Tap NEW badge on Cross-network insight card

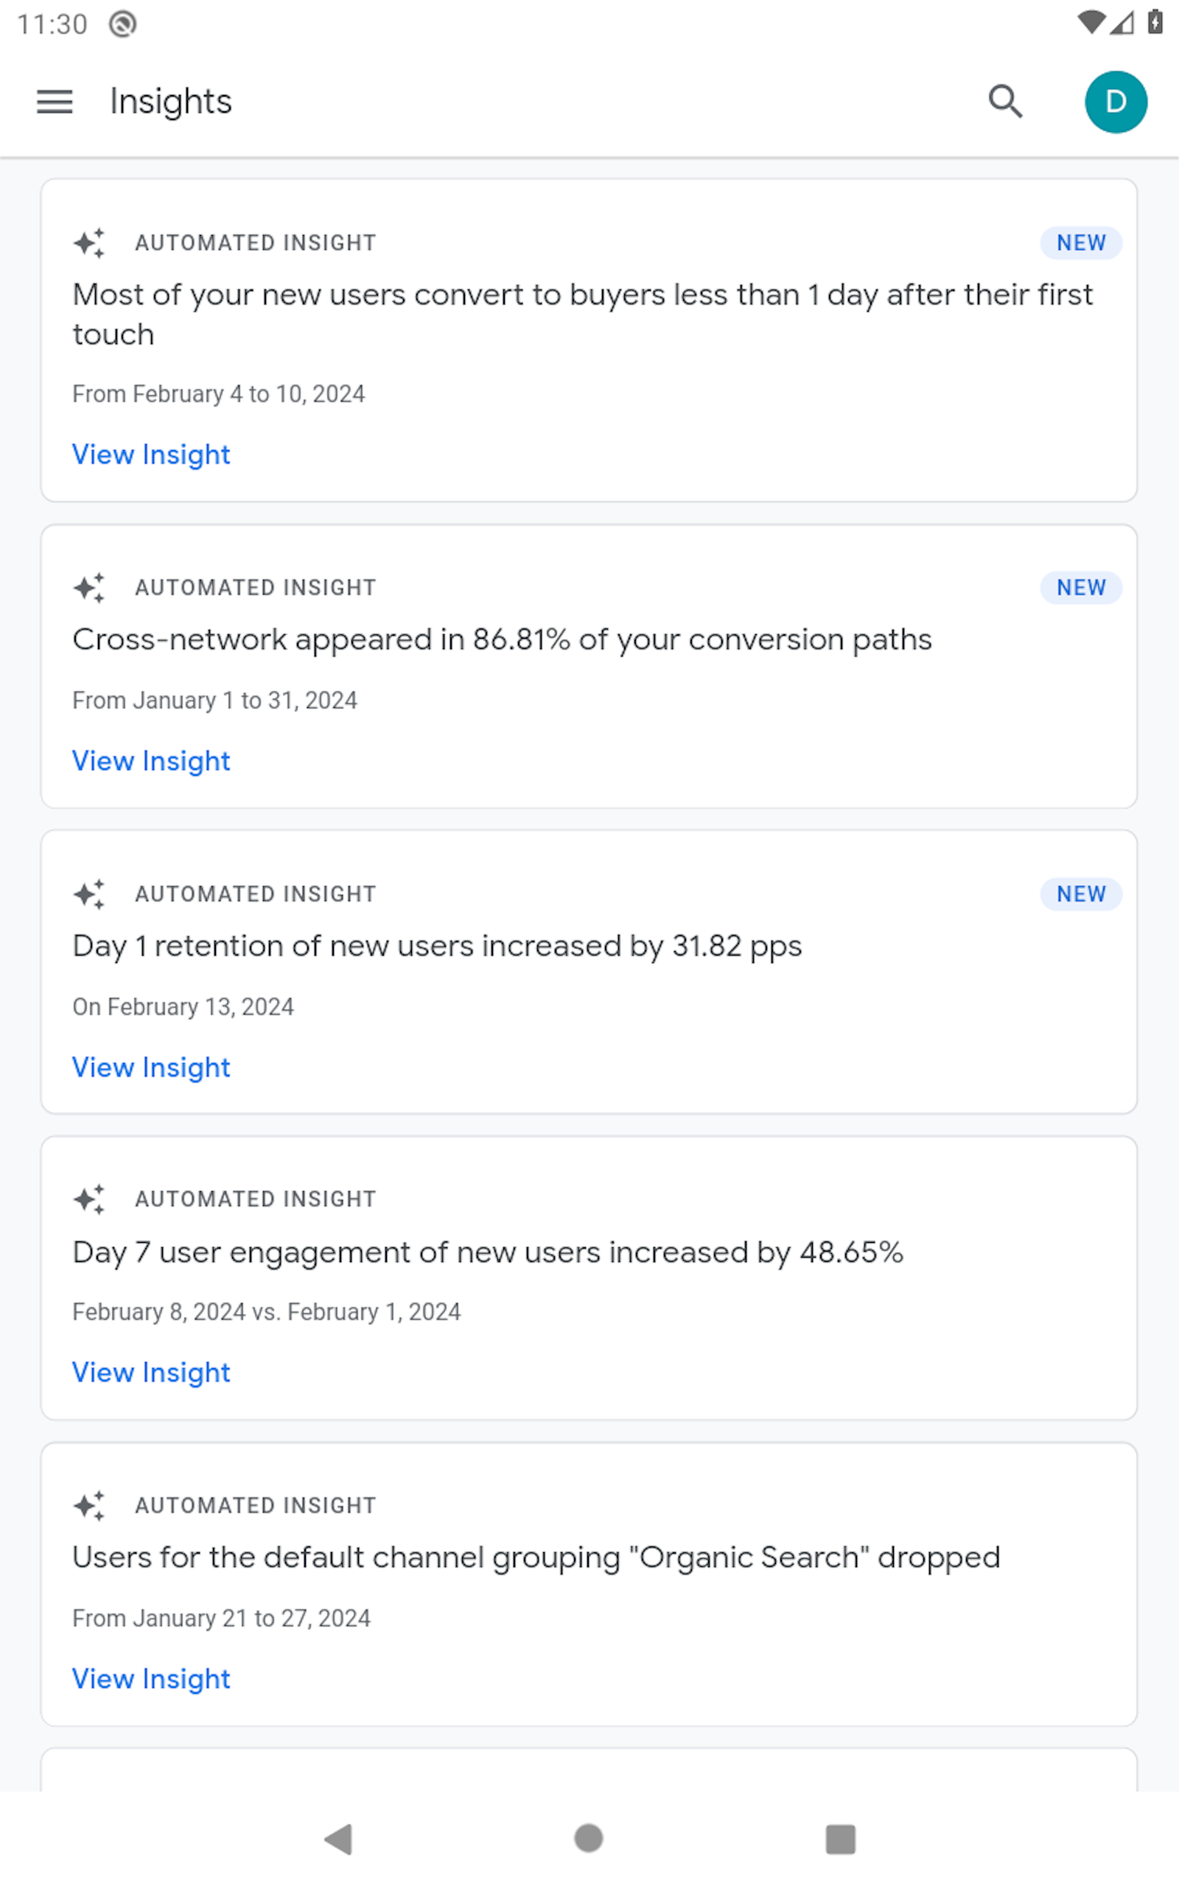pyautogui.click(x=1081, y=588)
